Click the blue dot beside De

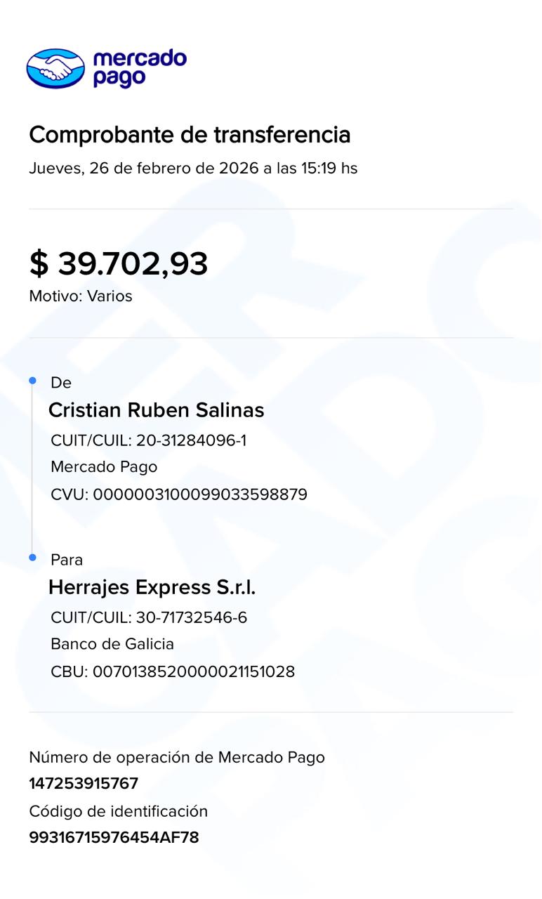click(x=32, y=381)
